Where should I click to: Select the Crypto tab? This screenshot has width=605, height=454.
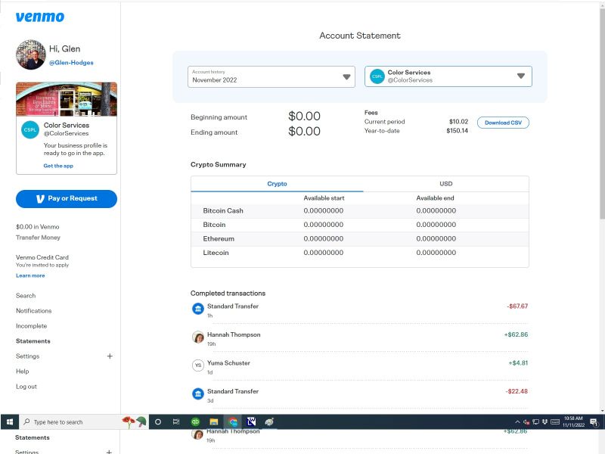pyautogui.click(x=277, y=184)
